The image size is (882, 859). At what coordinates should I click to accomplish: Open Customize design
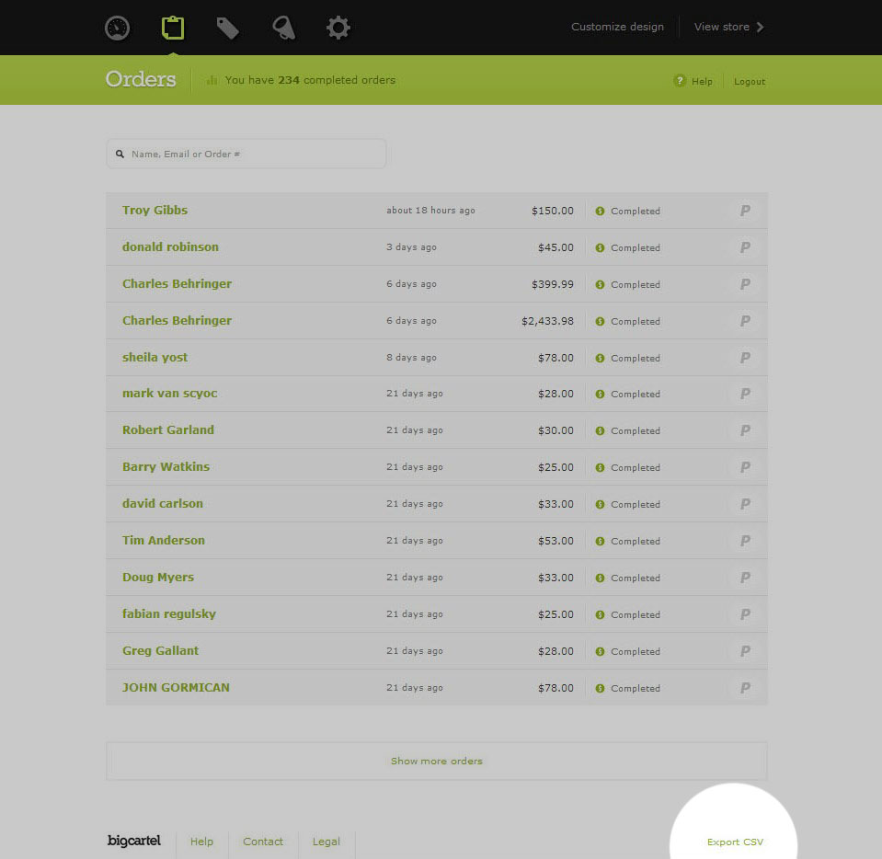(617, 27)
